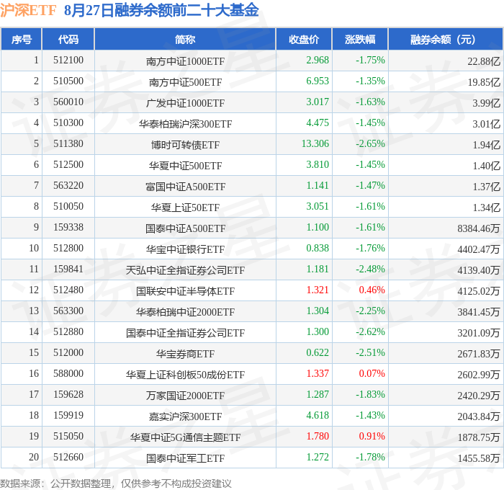Click the 数据来源 disclaimer footer text
Screen dimensions: 504x490
coord(116,484)
